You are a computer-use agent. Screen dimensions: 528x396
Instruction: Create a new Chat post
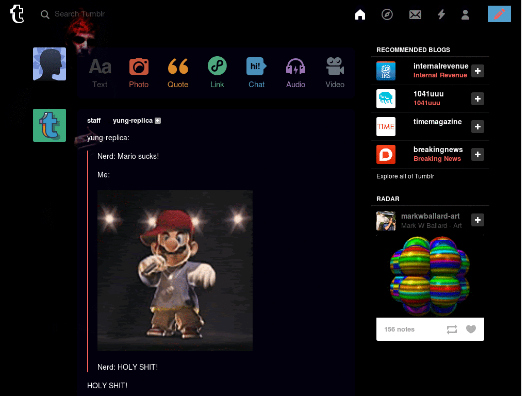256,73
